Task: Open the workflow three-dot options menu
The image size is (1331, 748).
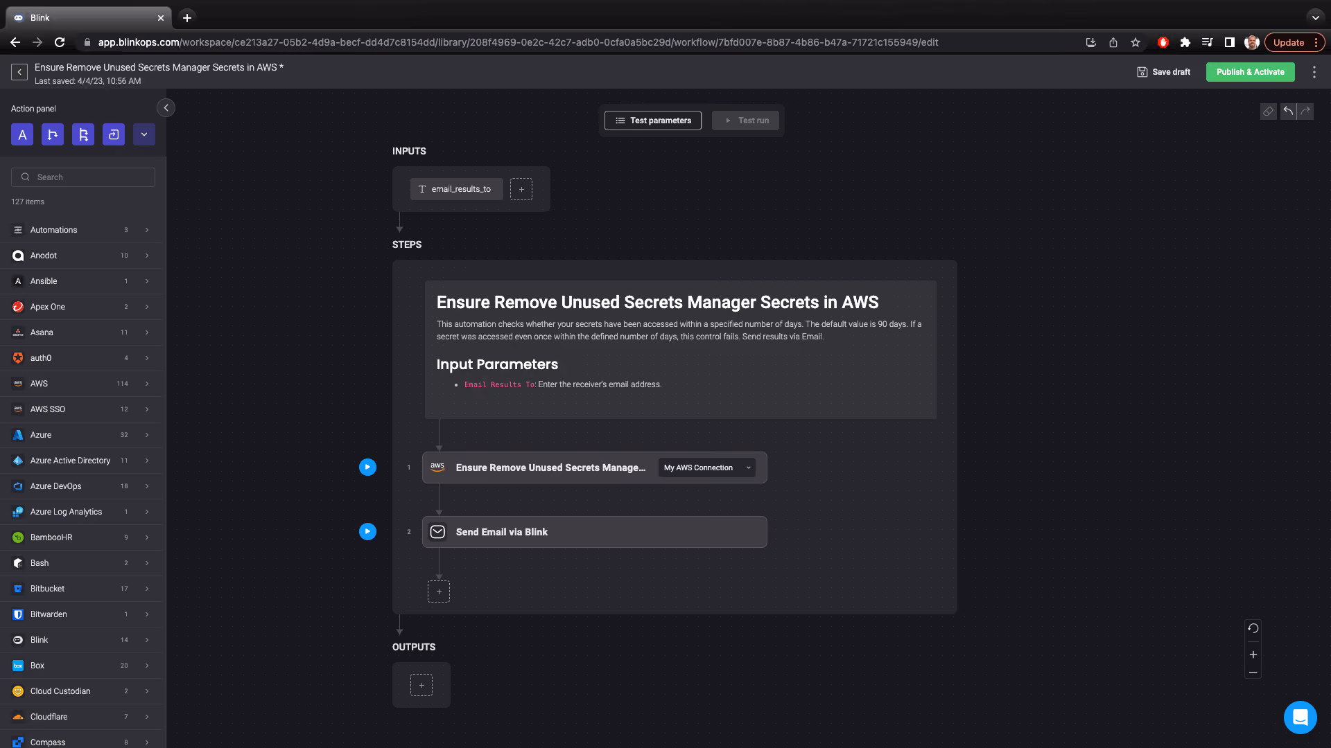Action: pyautogui.click(x=1314, y=72)
